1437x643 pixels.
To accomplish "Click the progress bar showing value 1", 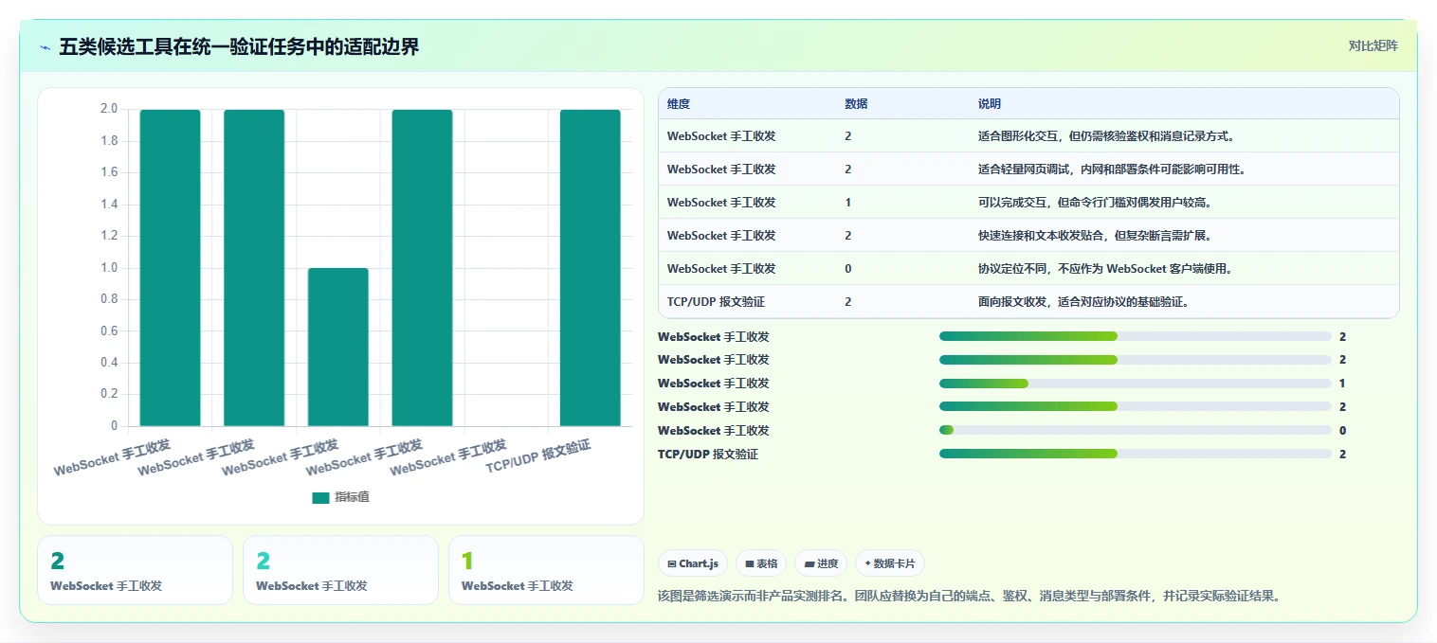I will [1136, 384].
